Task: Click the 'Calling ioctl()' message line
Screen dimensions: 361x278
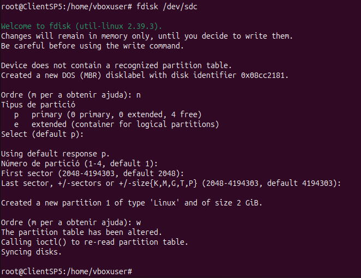Action: click(94, 242)
